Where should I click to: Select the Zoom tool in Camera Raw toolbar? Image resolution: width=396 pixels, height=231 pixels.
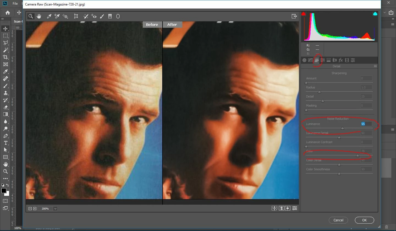click(31, 16)
